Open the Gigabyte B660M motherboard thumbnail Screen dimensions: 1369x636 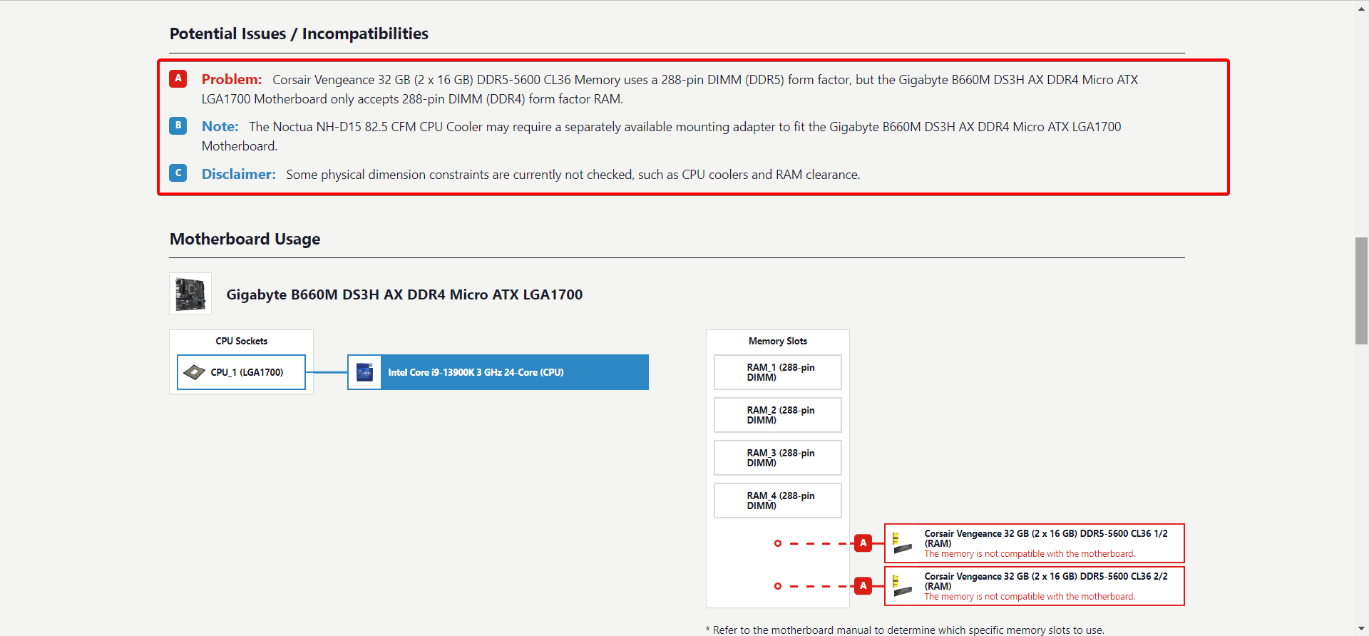190,294
